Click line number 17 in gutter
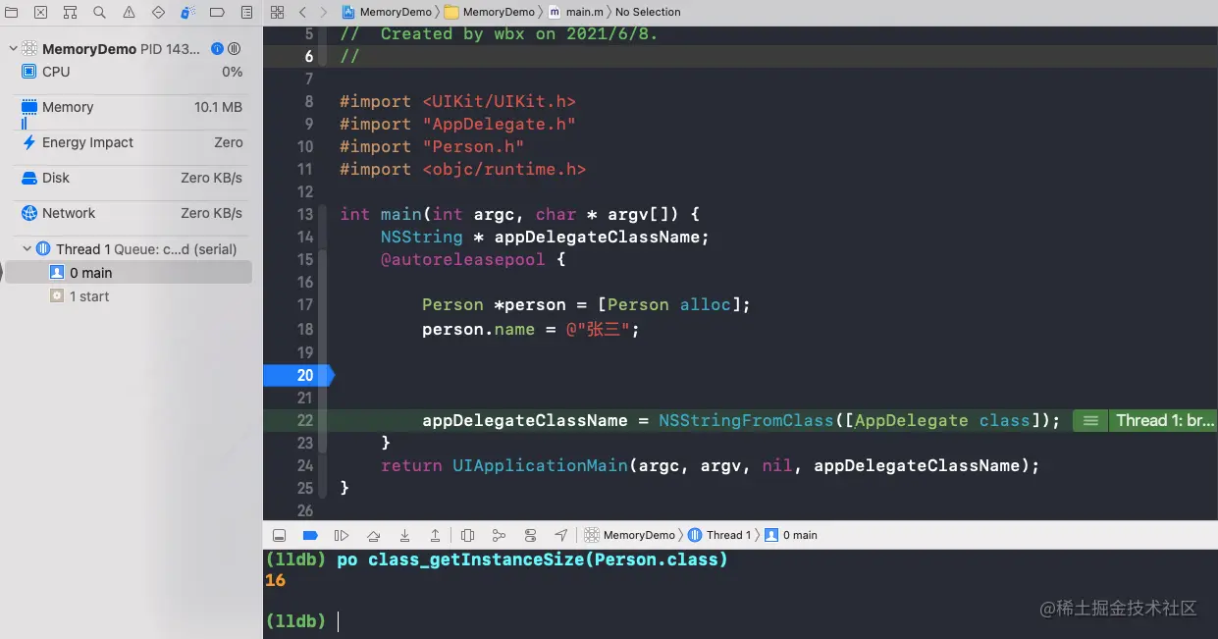This screenshot has height=639, width=1218. coord(304,304)
